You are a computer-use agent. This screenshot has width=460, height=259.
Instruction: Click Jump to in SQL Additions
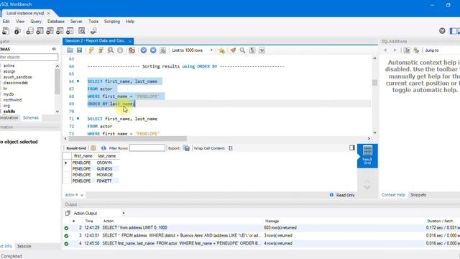coord(432,50)
